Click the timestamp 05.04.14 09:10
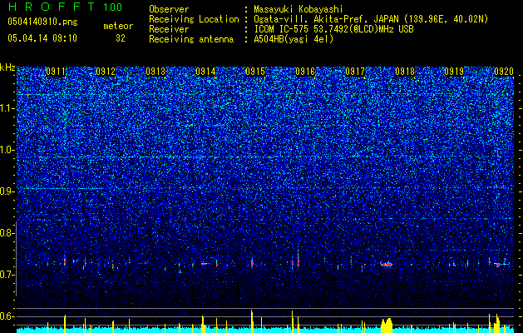This screenshot has height=333, width=523. pos(42,37)
